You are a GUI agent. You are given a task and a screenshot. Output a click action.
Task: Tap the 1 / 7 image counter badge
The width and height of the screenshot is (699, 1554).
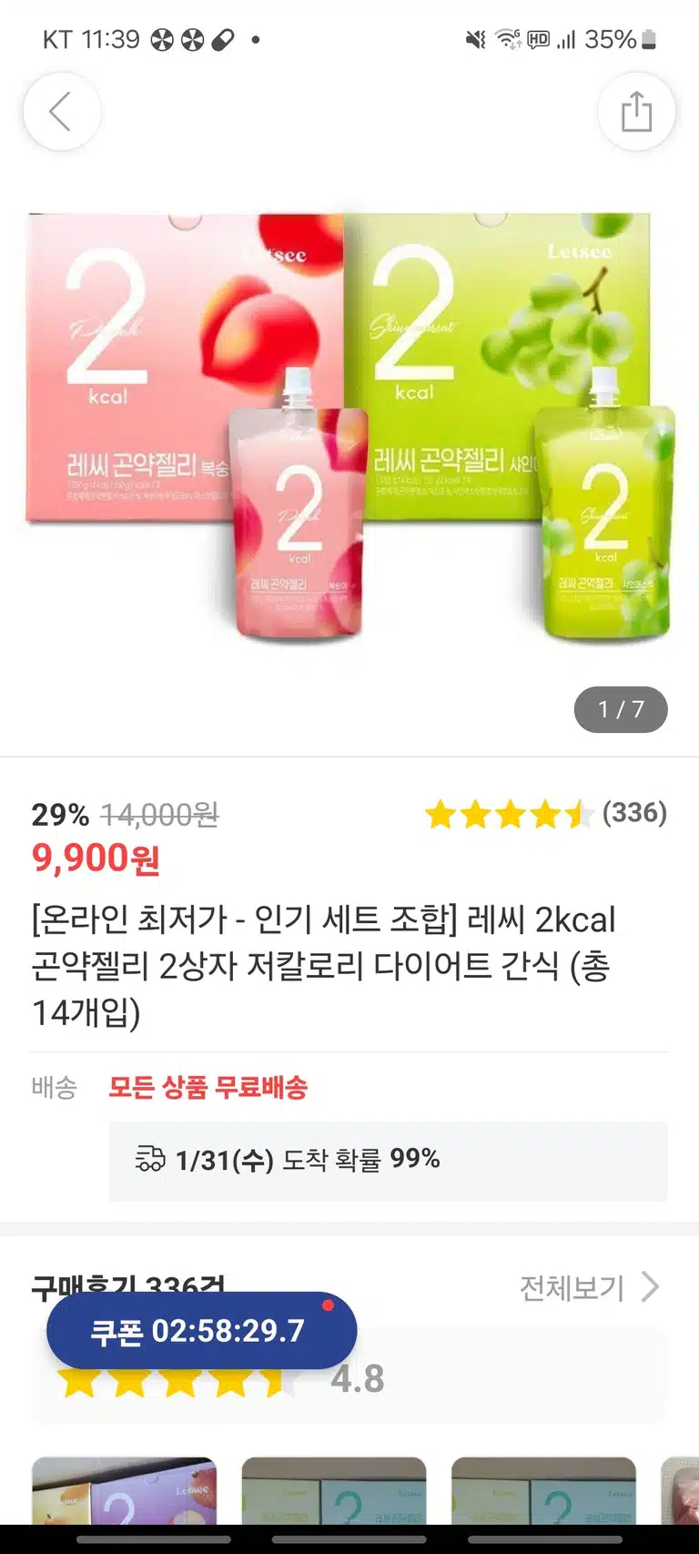[x=621, y=709]
